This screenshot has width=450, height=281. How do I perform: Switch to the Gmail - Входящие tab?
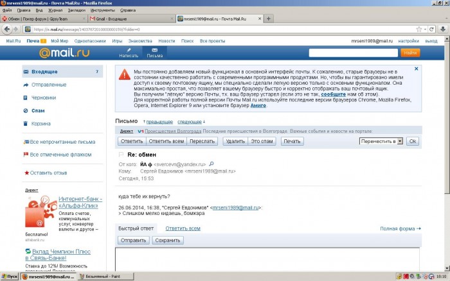click(x=130, y=19)
